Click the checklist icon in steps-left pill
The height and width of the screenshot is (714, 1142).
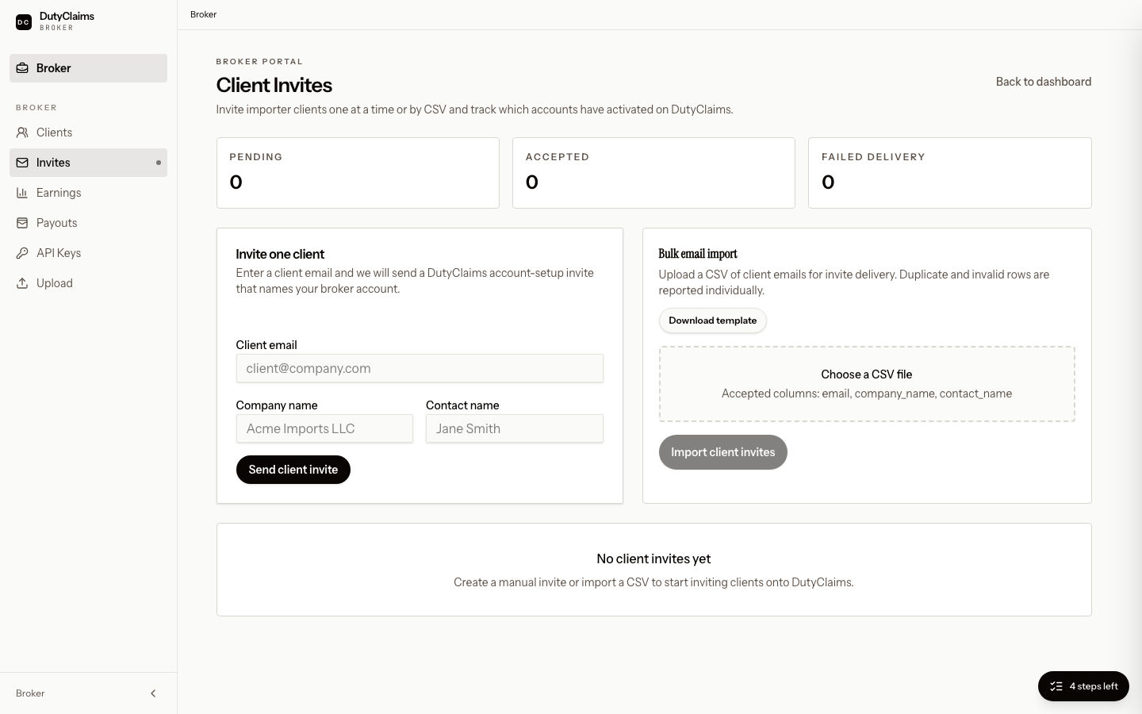click(x=1056, y=686)
